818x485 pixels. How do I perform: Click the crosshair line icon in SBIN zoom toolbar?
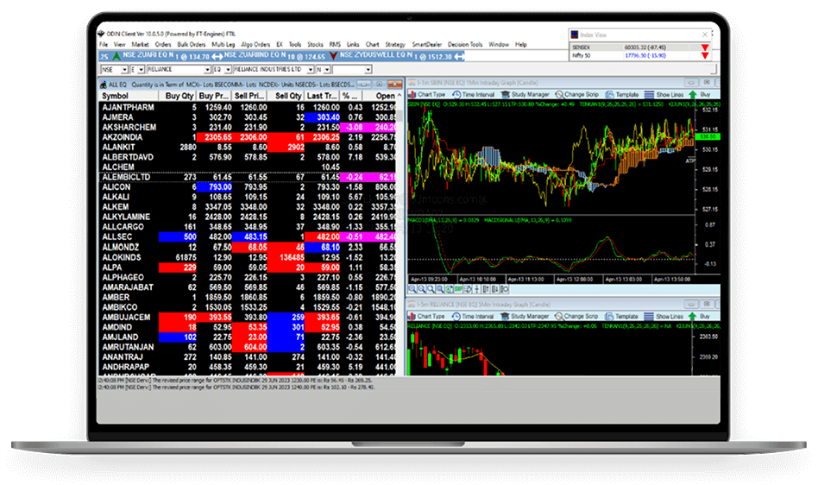tap(477, 289)
